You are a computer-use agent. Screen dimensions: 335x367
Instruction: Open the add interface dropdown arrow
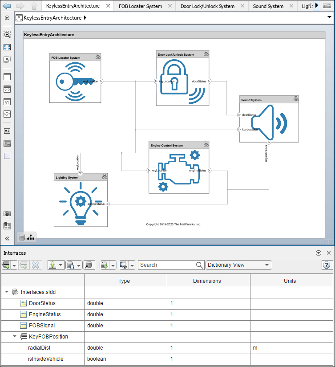pos(14,265)
